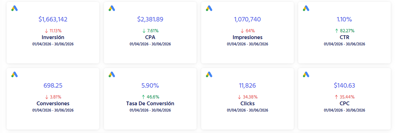The image size is (398, 133).
Task: Select the 1,070,740 impressions value
Action: pos(247,20)
